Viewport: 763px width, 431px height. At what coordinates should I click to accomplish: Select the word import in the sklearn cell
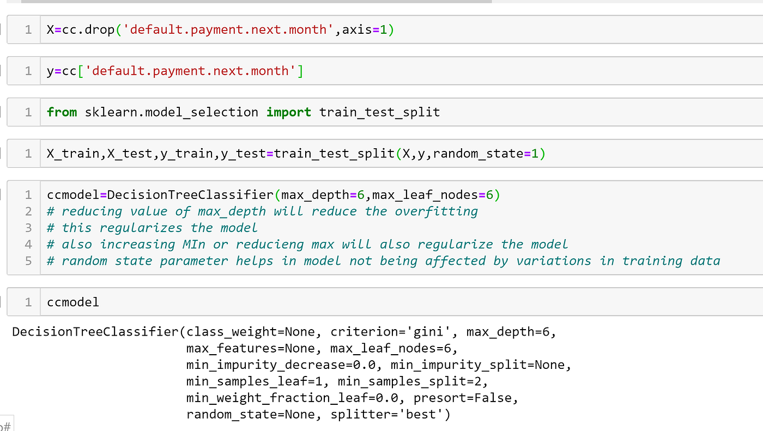click(288, 112)
